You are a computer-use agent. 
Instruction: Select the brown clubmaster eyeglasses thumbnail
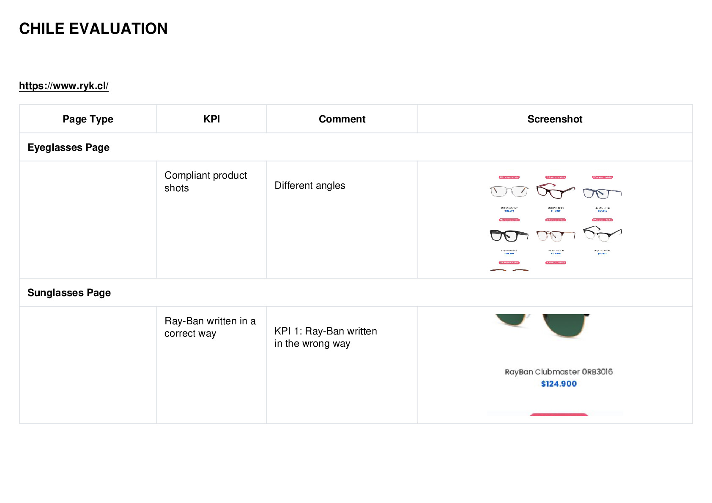(x=556, y=235)
